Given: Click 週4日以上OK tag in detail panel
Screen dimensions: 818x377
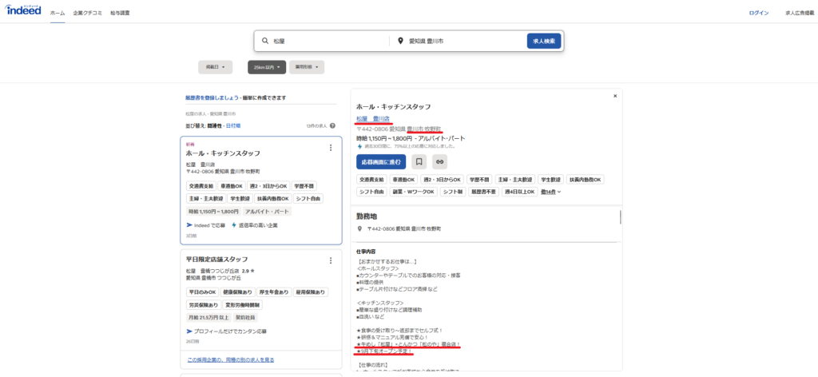Looking at the screenshot, I should coord(519,192).
